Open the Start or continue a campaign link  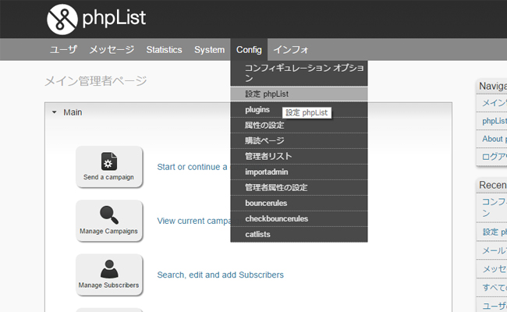point(193,167)
